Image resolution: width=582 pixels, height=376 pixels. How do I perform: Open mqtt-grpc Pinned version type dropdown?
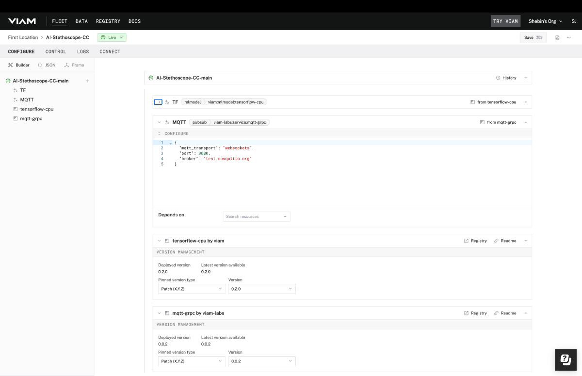coord(192,361)
